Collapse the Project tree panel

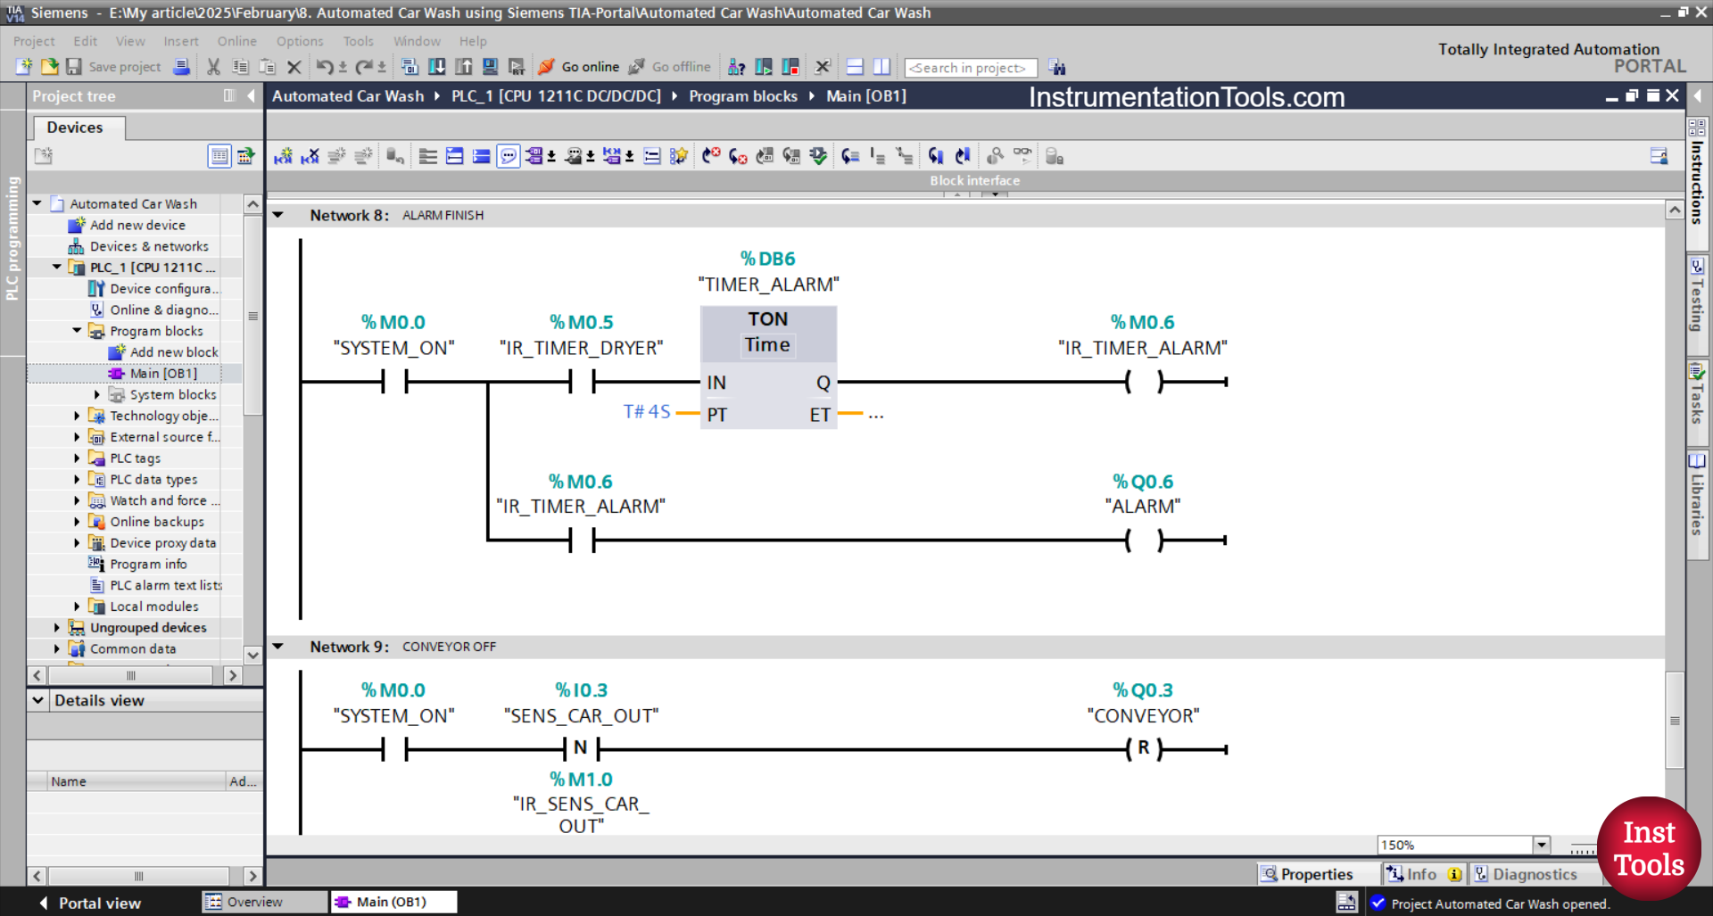click(x=251, y=95)
